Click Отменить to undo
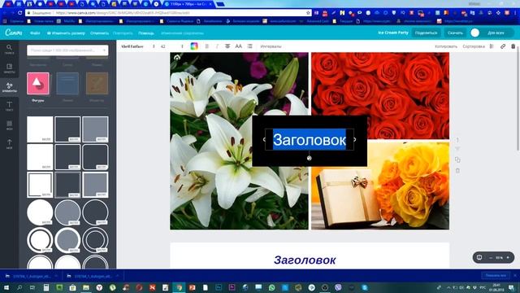This screenshot has width=520, height=293. (x=99, y=33)
